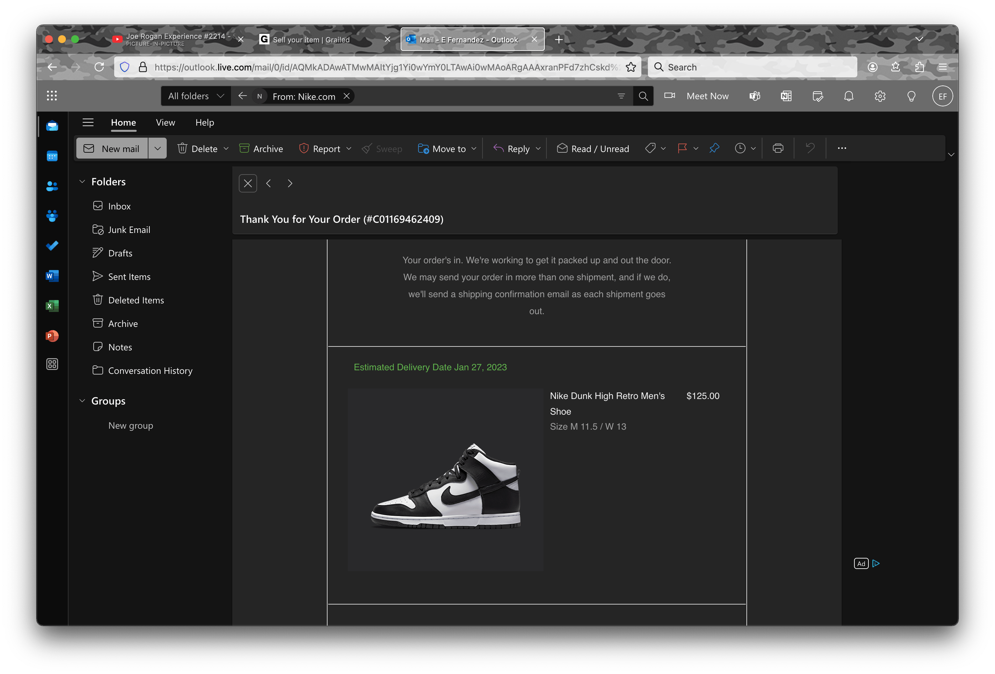Launch PowerPoint from left app rail
This screenshot has width=995, height=674.
[52, 336]
